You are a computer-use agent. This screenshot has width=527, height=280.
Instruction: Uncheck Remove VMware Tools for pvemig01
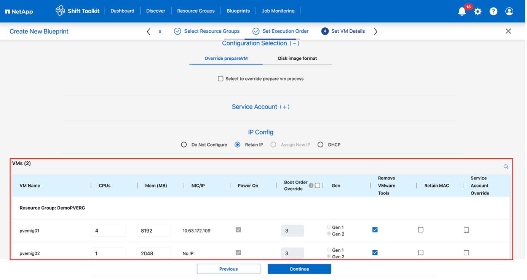[x=375, y=229]
